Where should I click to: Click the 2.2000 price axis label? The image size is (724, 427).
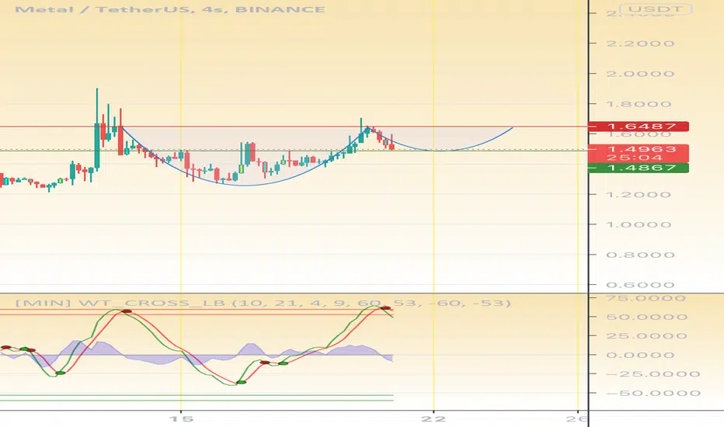pyautogui.click(x=640, y=43)
